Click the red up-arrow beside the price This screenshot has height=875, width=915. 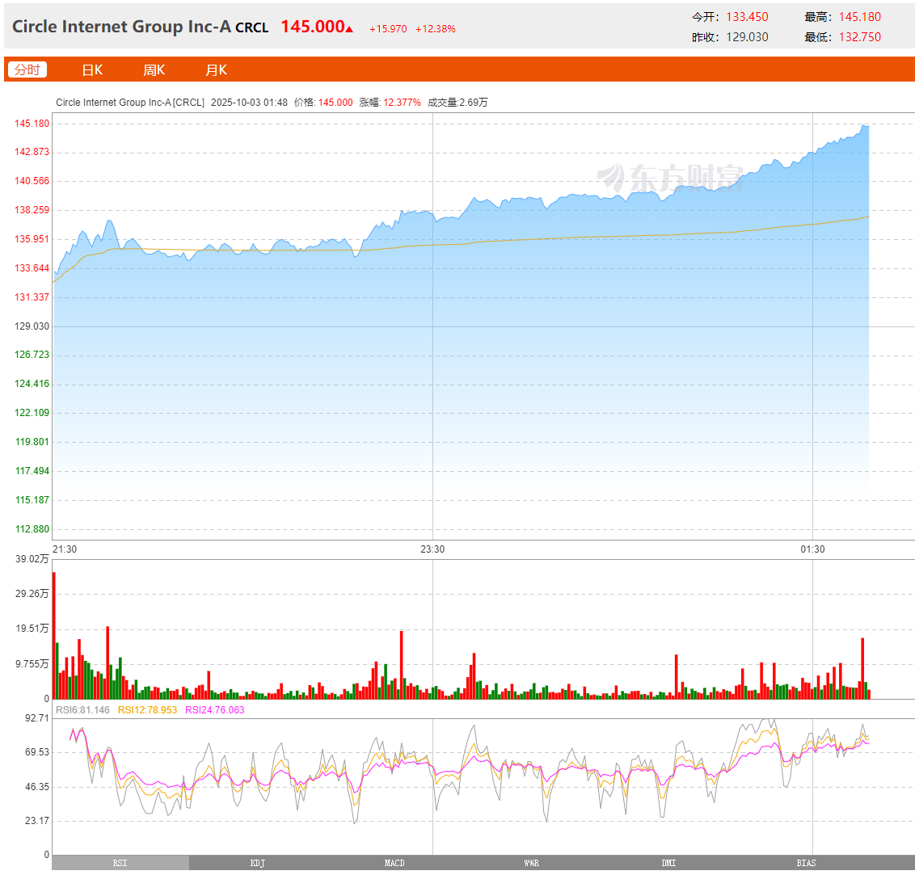[x=349, y=29]
